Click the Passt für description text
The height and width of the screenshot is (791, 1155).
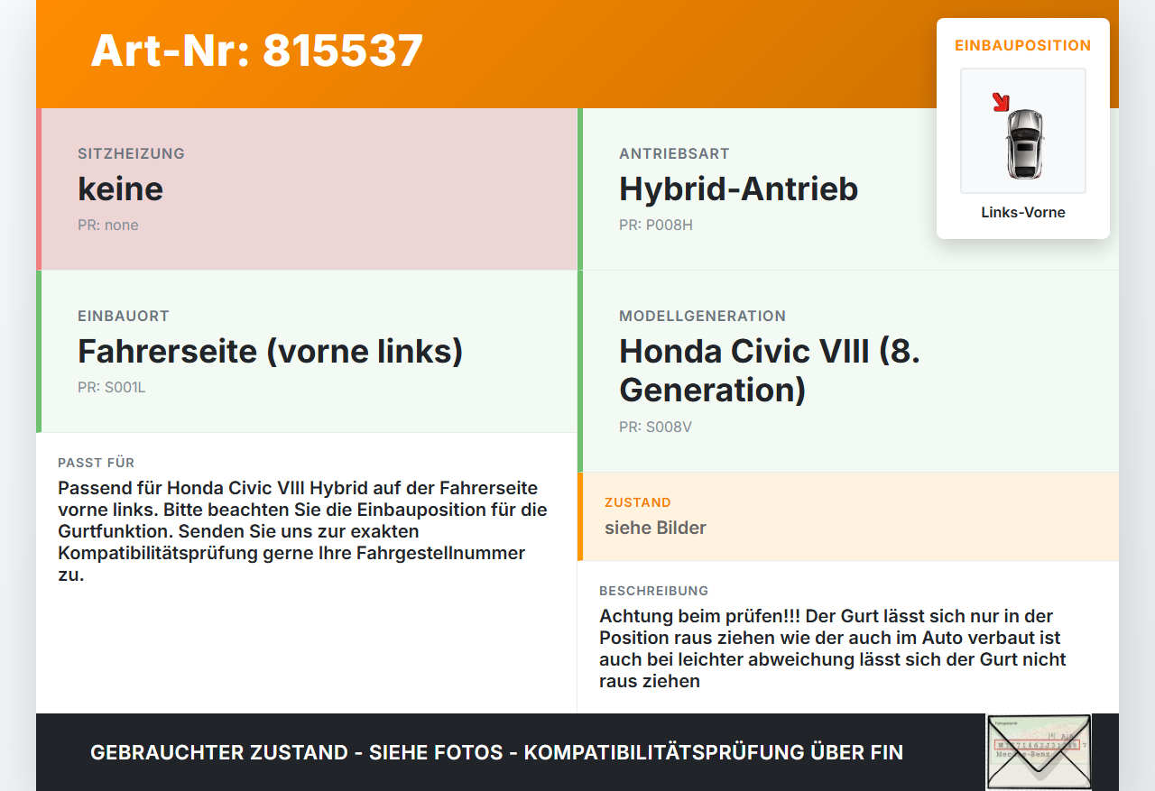(x=302, y=531)
